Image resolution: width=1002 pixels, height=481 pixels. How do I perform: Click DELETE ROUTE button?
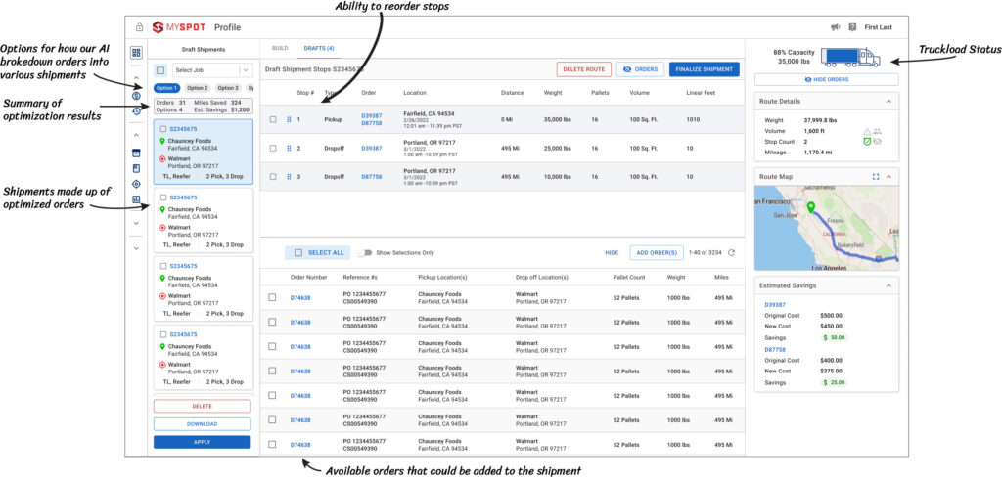coord(583,69)
